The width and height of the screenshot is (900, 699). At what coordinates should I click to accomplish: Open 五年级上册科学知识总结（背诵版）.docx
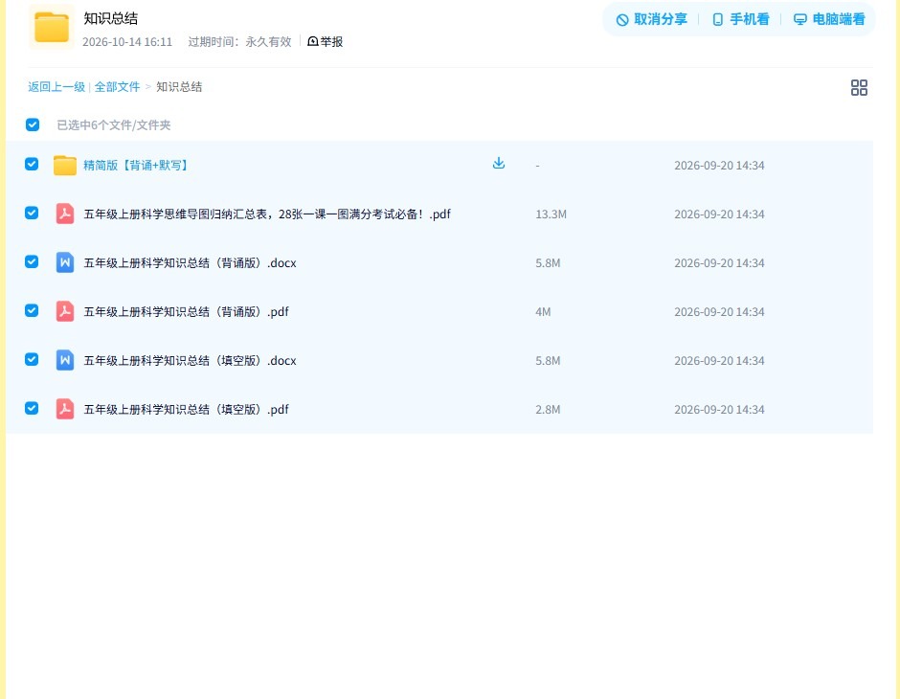pyautogui.click(x=190, y=262)
